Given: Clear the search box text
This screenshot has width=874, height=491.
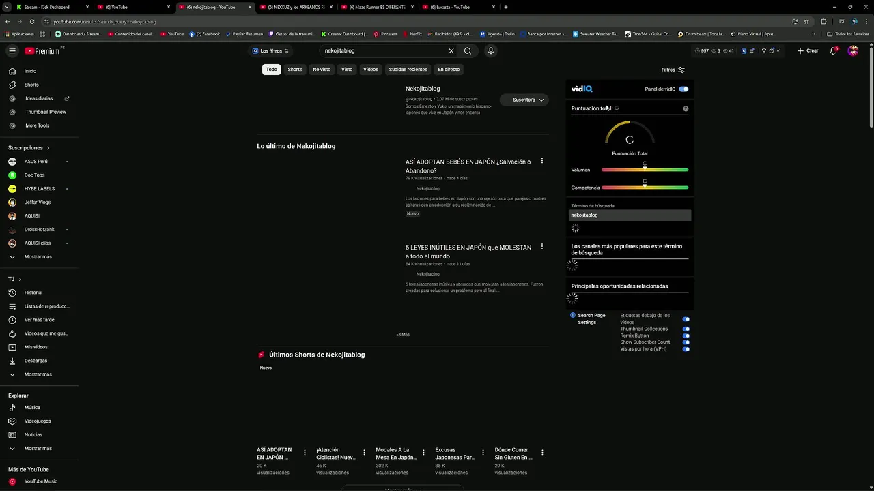Looking at the screenshot, I should (x=451, y=50).
